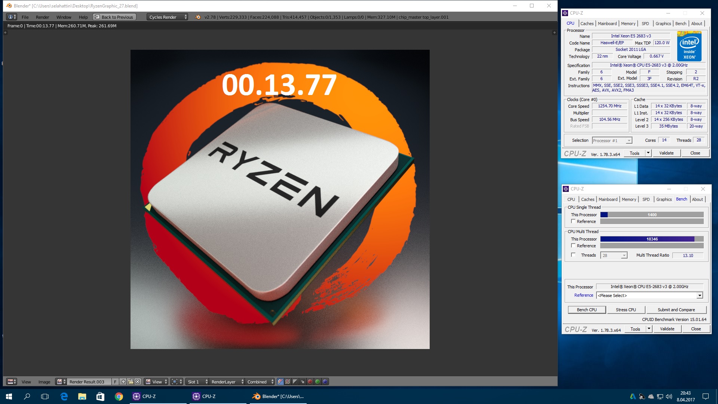Open the Threads count 28 dropdown
The width and height of the screenshot is (718, 404).
(614, 255)
